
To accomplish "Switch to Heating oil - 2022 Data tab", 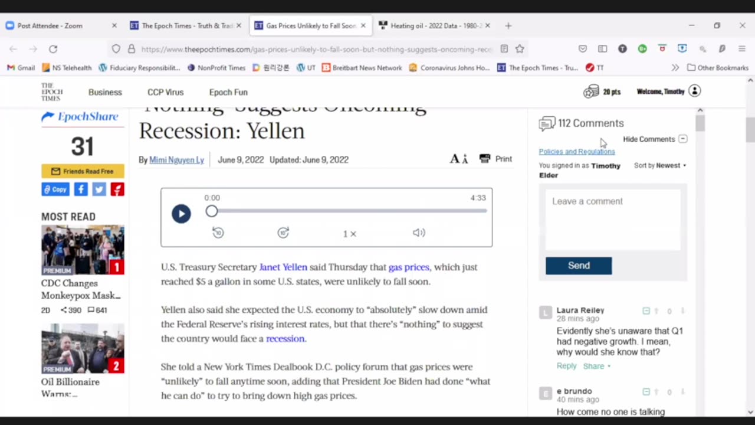I will [434, 25].
